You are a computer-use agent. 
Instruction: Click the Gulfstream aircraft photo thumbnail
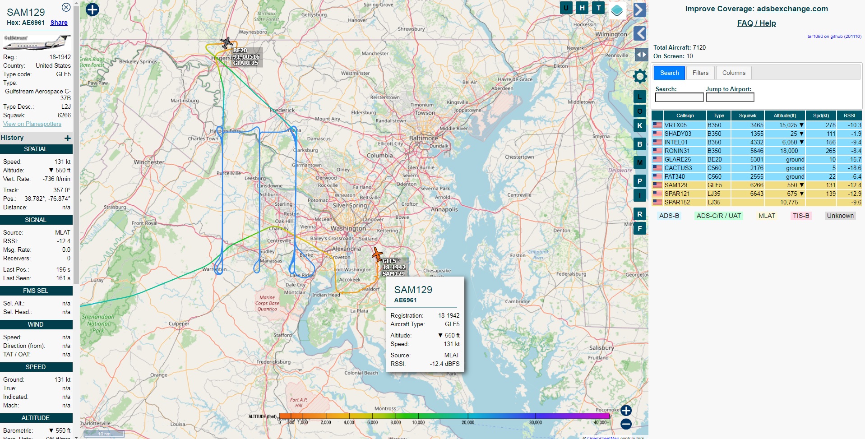point(37,42)
